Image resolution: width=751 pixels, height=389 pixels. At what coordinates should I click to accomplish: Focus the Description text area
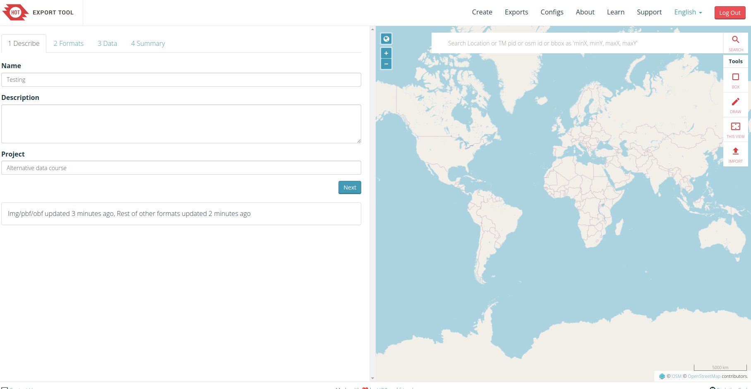coord(181,124)
